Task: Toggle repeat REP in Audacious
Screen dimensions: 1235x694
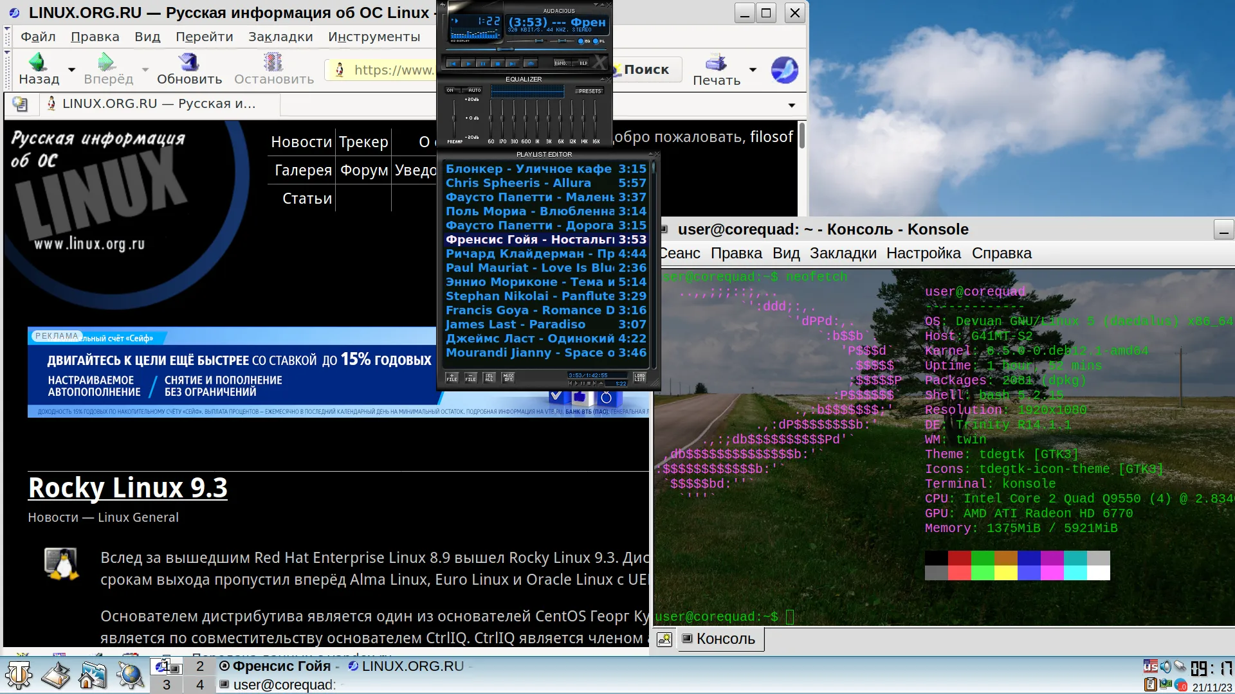Action: (580, 63)
